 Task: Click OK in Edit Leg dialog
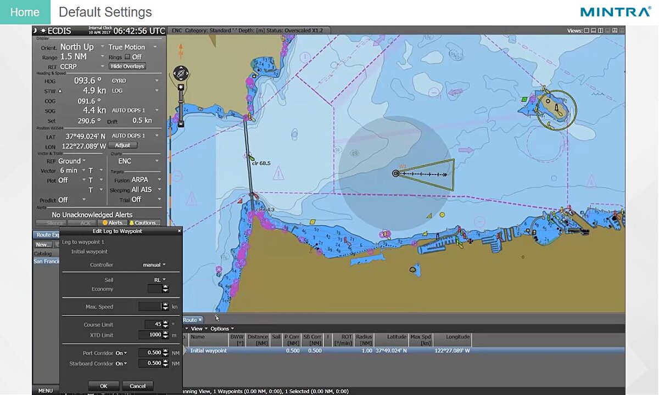pyautogui.click(x=103, y=386)
